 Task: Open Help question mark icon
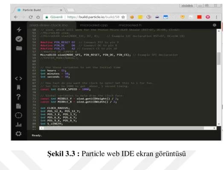(x=18, y=97)
